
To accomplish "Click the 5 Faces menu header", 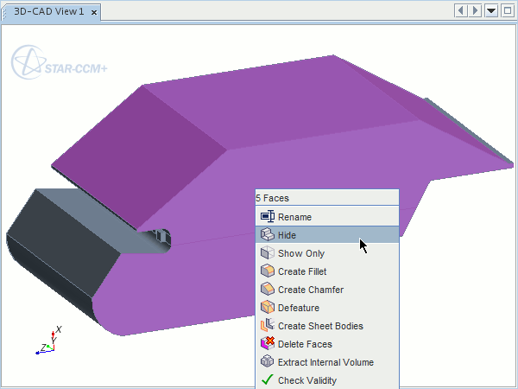I will point(327,198).
